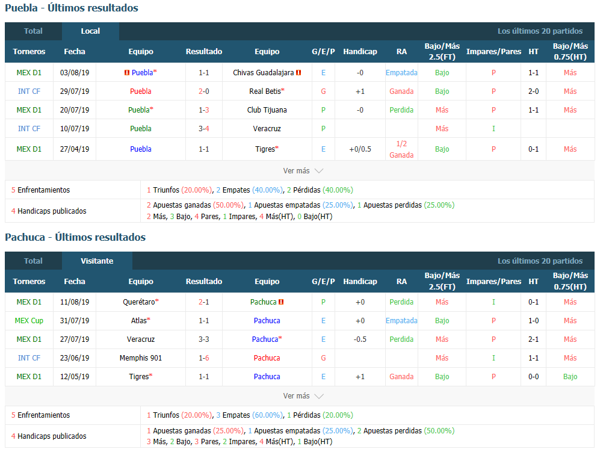This screenshot has width=606, height=449.
Task: Click Empatada in the Chivas Guadalajara row
Action: 401,73
